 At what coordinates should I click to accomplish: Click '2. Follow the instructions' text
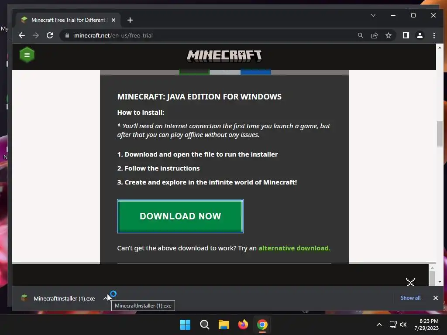158,168
